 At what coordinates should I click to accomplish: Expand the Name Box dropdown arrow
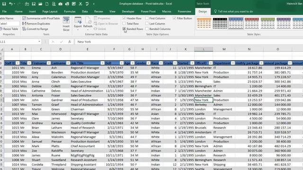pyautogui.click(x=39, y=42)
